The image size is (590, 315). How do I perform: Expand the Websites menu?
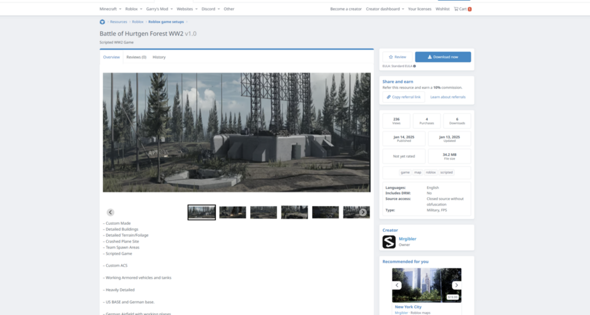point(187,9)
